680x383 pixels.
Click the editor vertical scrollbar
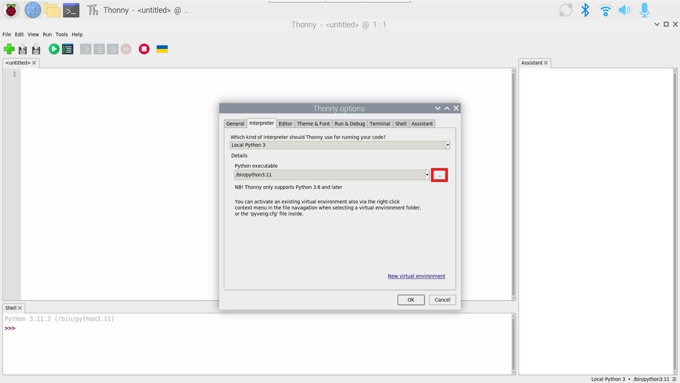[514, 185]
